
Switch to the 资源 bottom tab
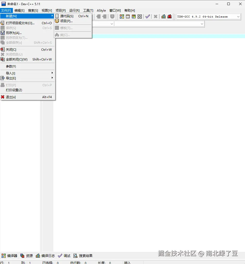27,256
